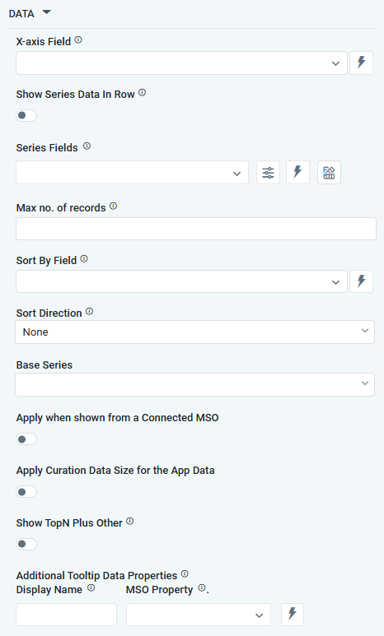Open the X-axis Field dropdown
The width and height of the screenshot is (384, 636).
coord(181,63)
